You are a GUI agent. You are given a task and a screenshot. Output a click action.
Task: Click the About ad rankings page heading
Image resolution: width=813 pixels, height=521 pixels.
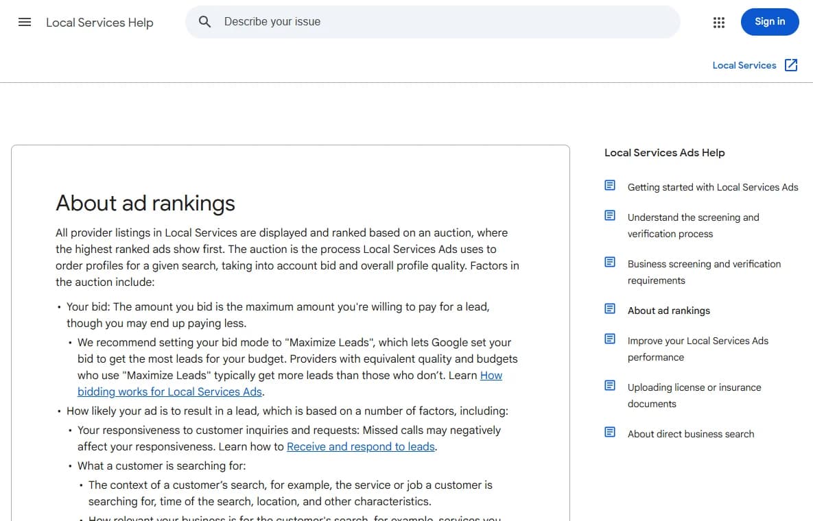pos(145,203)
